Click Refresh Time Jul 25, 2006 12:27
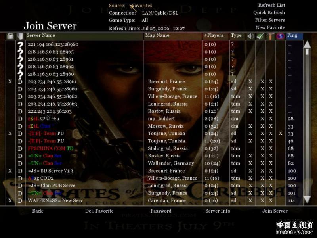This screenshot has width=317, height=238. point(147,28)
